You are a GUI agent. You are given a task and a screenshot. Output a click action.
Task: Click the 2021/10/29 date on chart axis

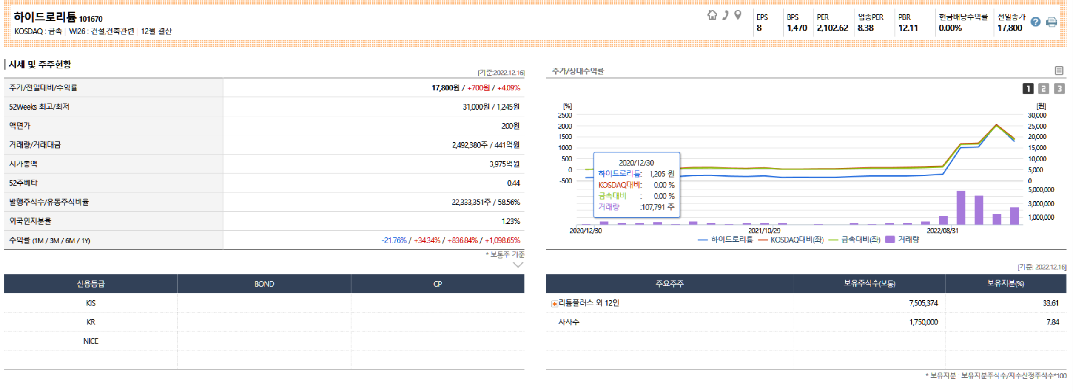(x=764, y=231)
